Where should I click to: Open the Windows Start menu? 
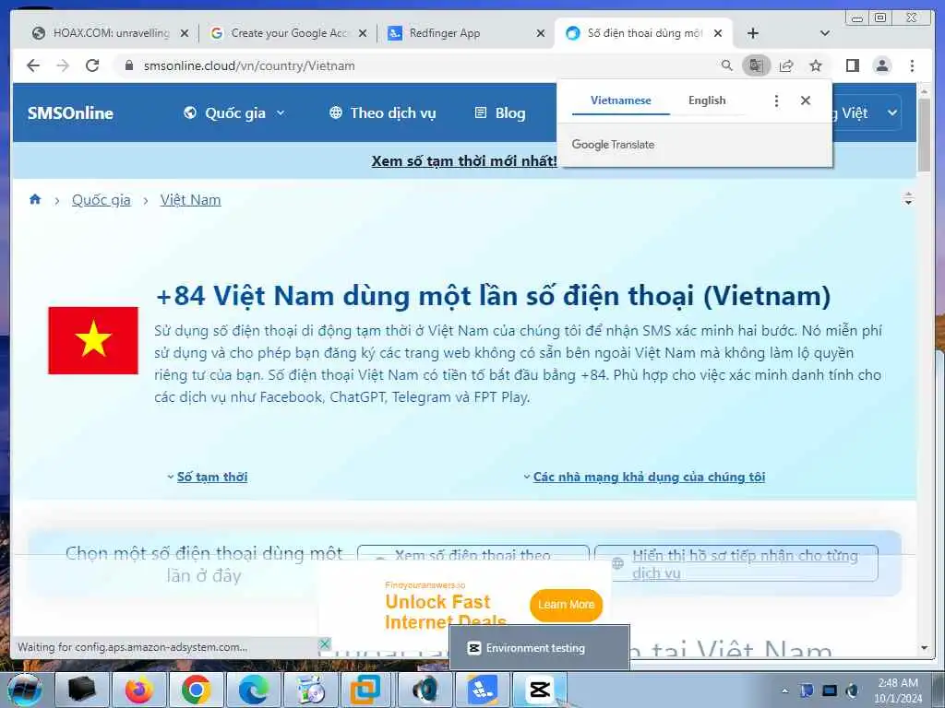tap(25, 690)
